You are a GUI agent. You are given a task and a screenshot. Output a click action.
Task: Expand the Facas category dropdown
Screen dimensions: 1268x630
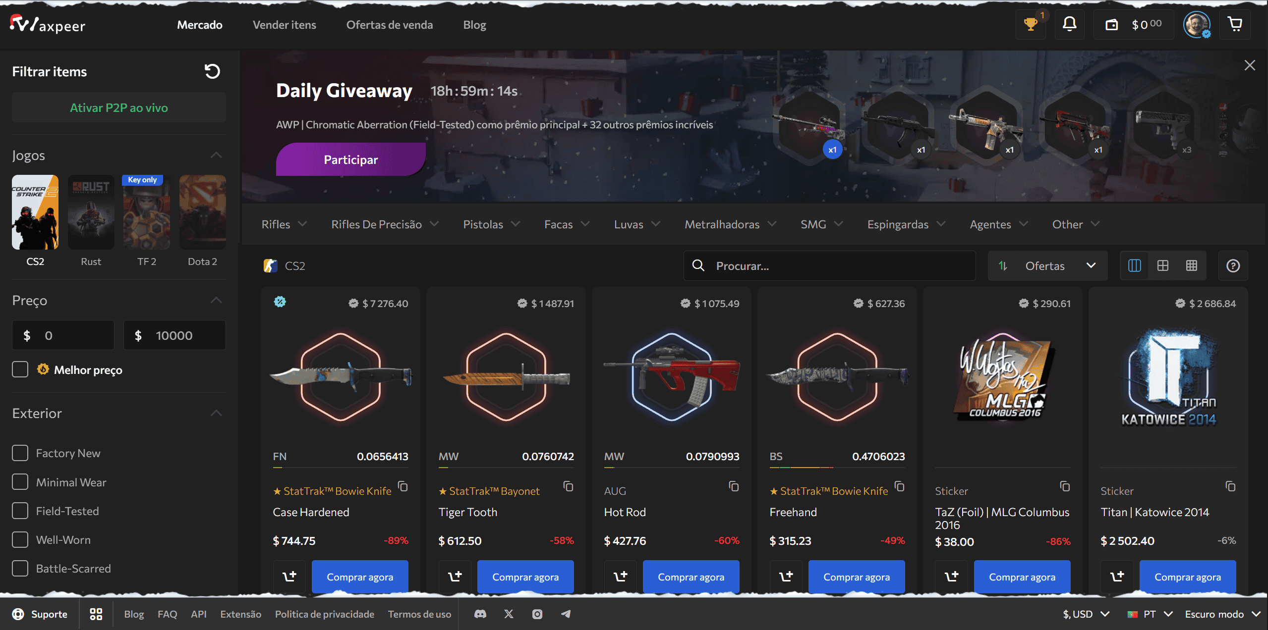click(x=567, y=224)
